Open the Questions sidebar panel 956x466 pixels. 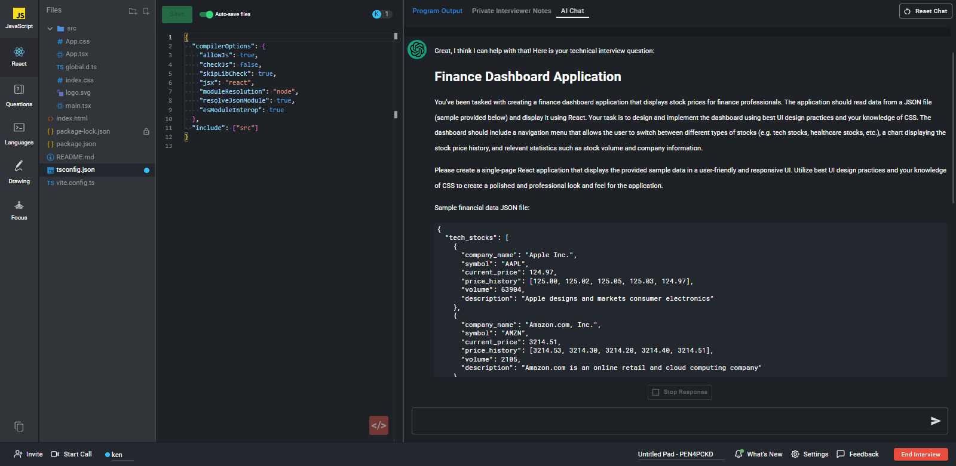19,95
